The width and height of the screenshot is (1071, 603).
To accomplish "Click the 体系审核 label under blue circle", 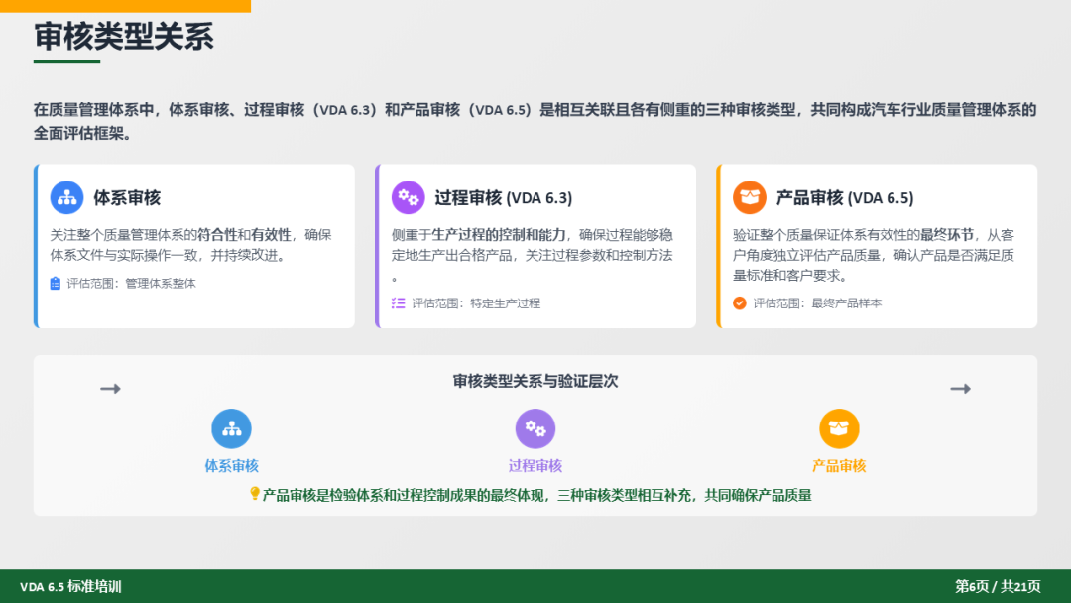I will point(231,466).
